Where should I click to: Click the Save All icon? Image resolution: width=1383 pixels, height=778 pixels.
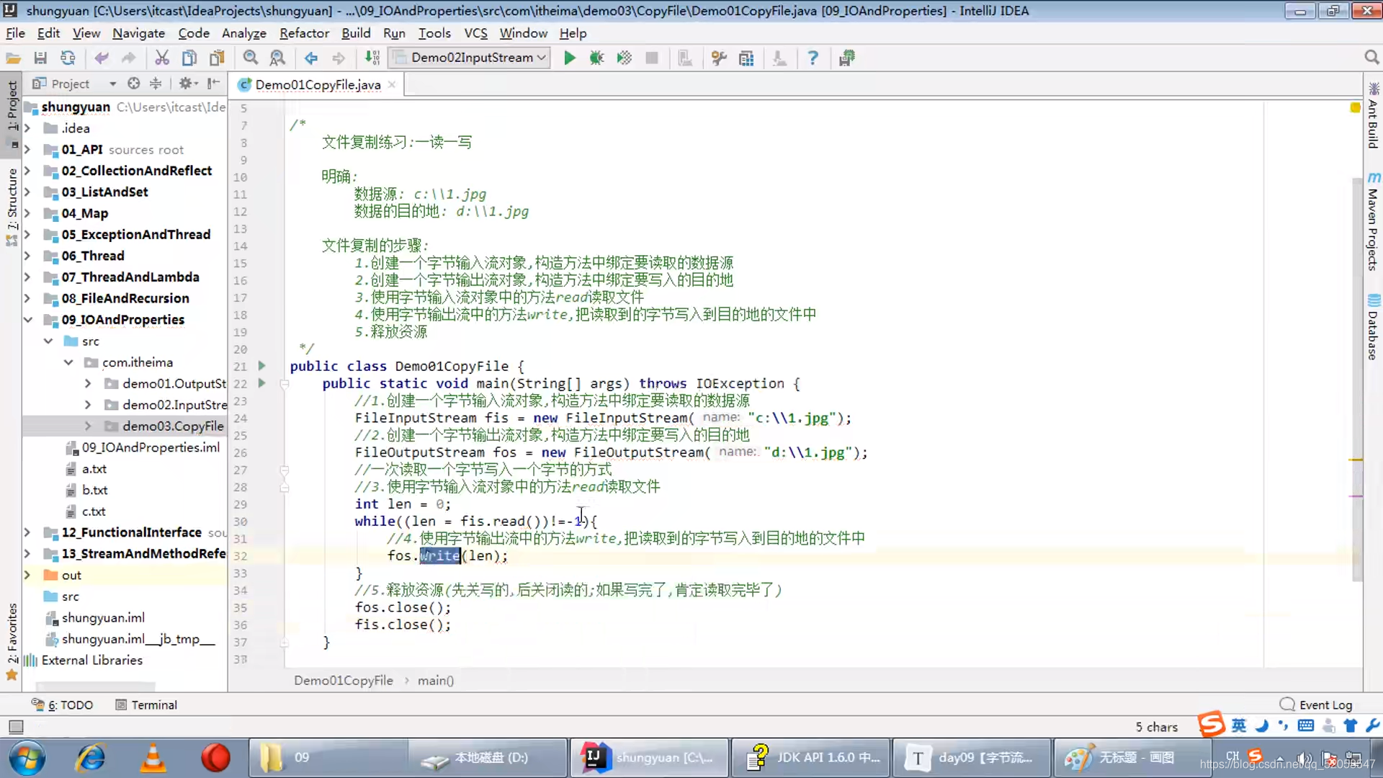pyautogui.click(x=40, y=58)
